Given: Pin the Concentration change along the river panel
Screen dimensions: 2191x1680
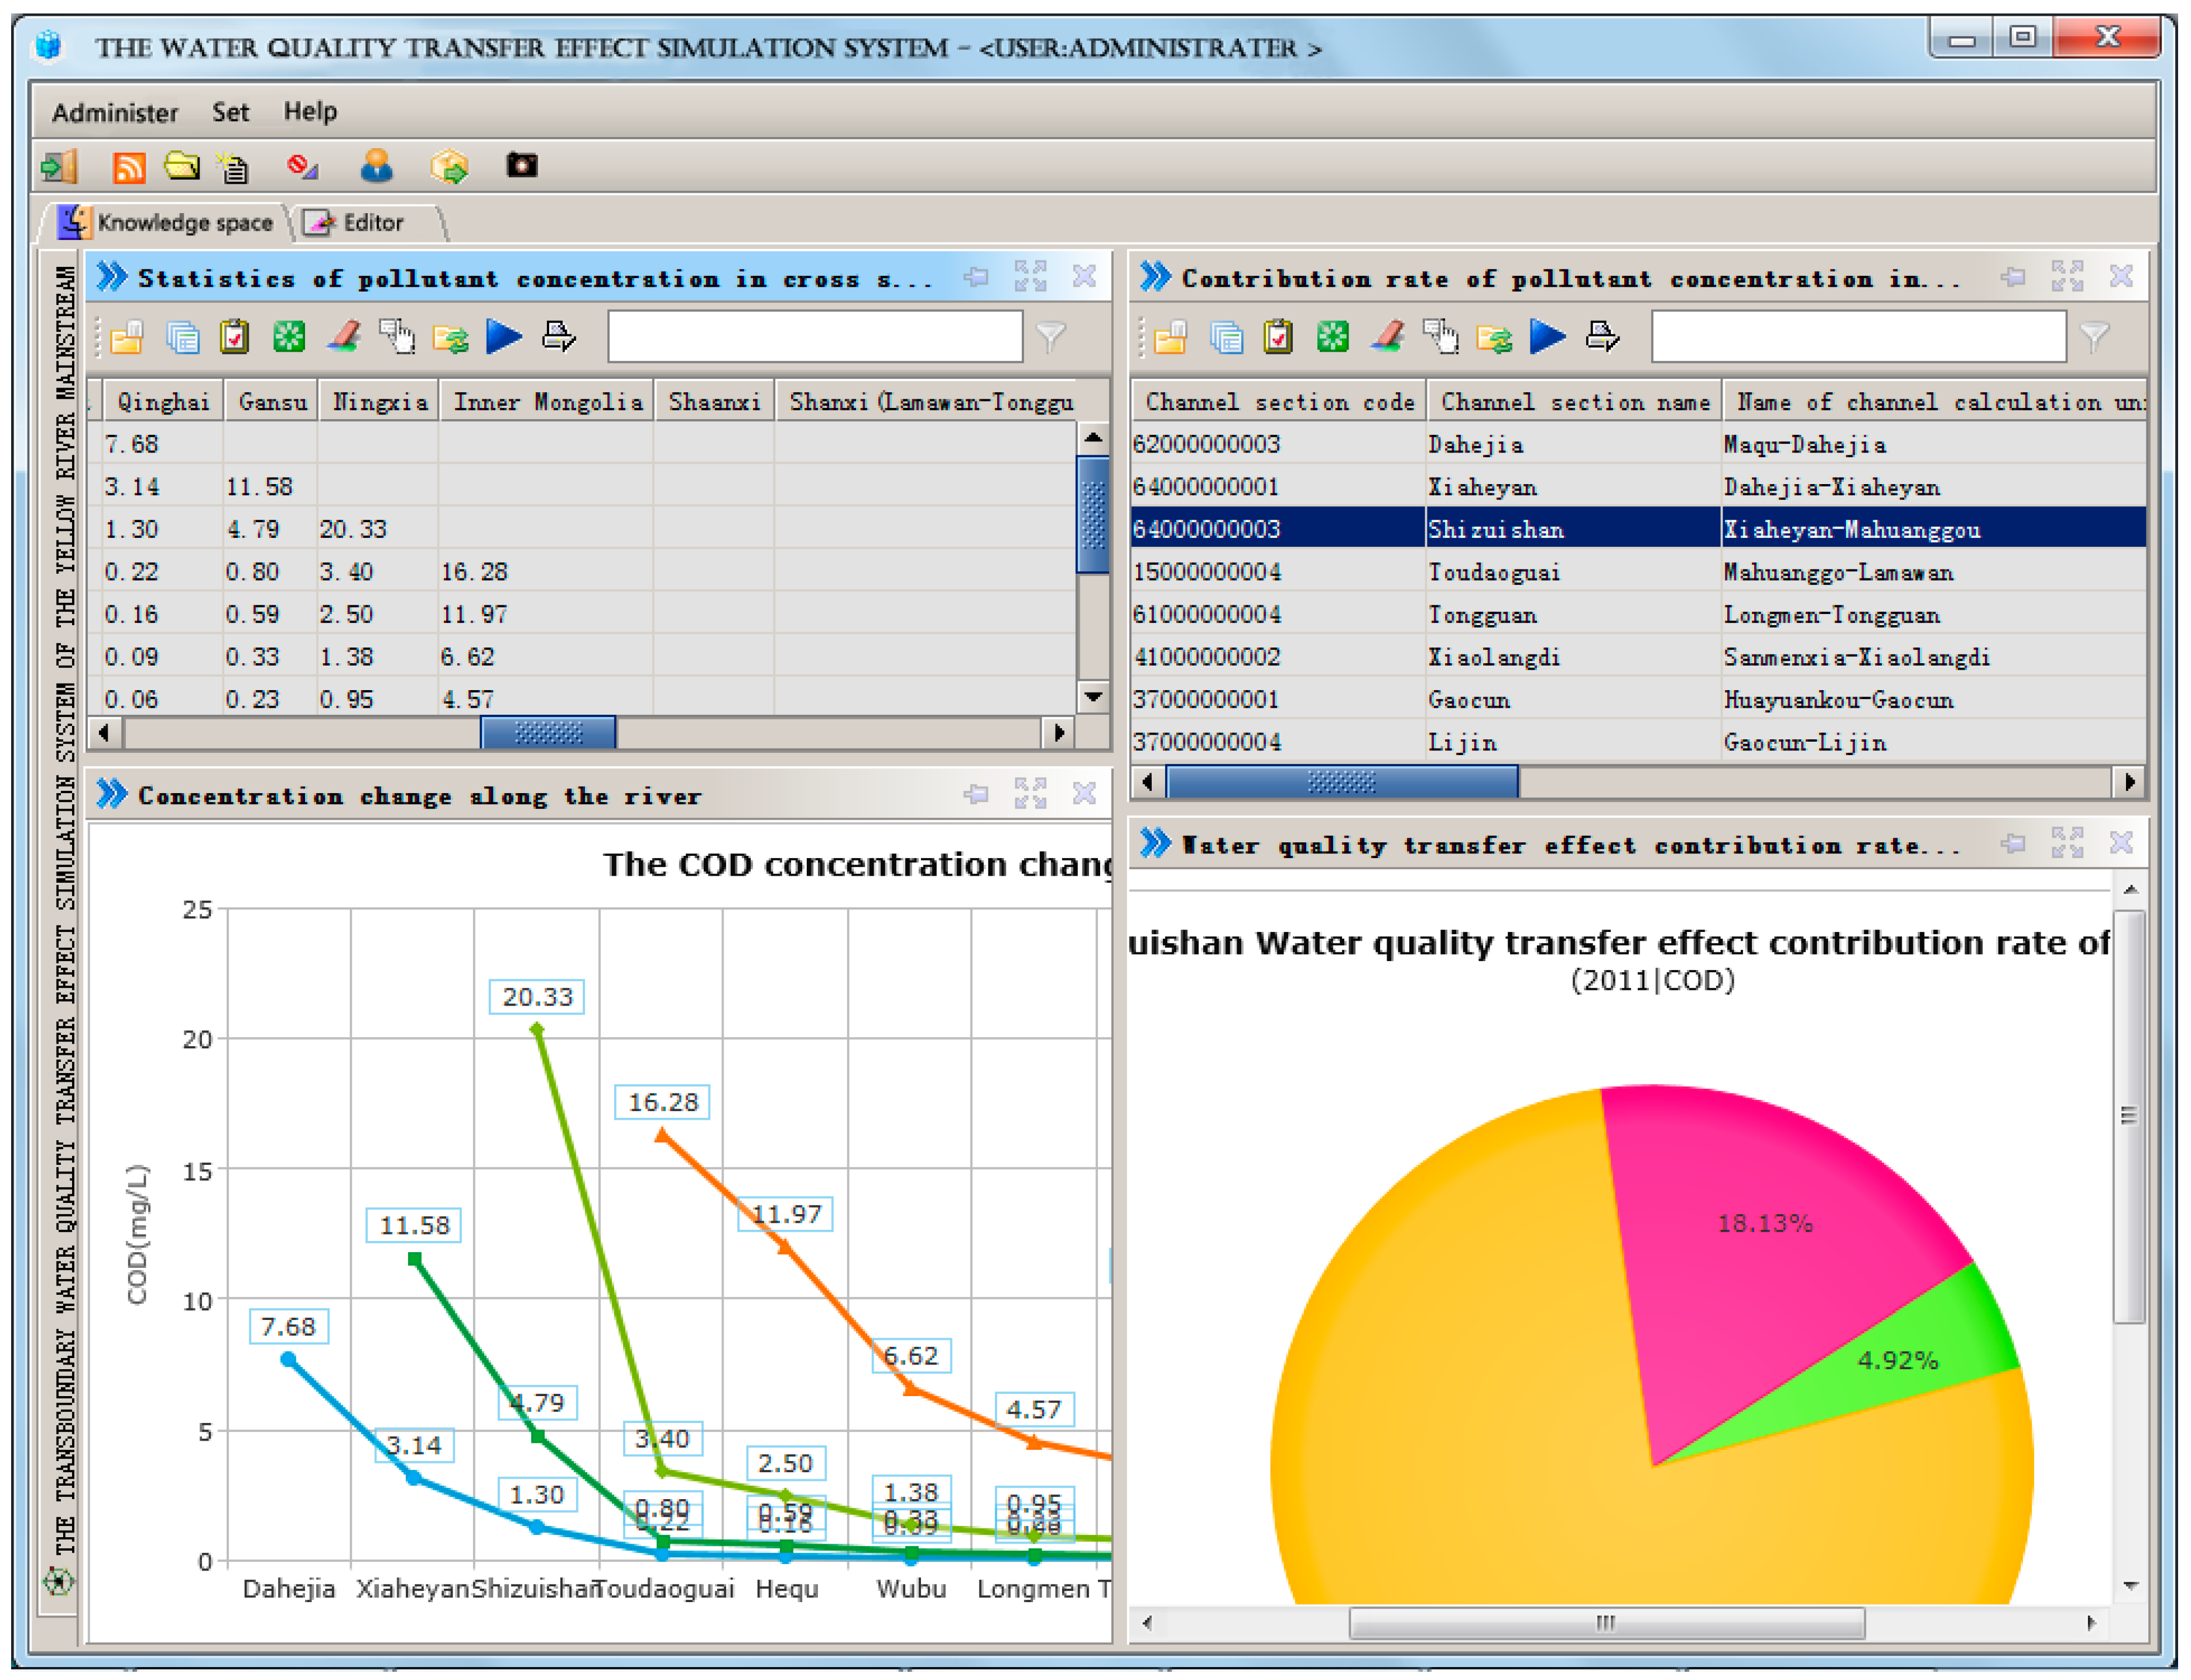Looking at the screenshot, I should 976,795.
